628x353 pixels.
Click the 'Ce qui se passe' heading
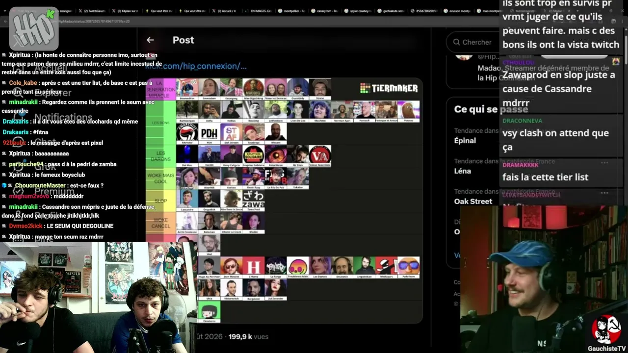tap(491, 109)
